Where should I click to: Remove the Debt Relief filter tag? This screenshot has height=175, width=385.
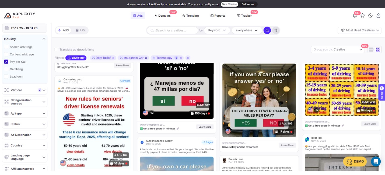(x=113, y=58)
